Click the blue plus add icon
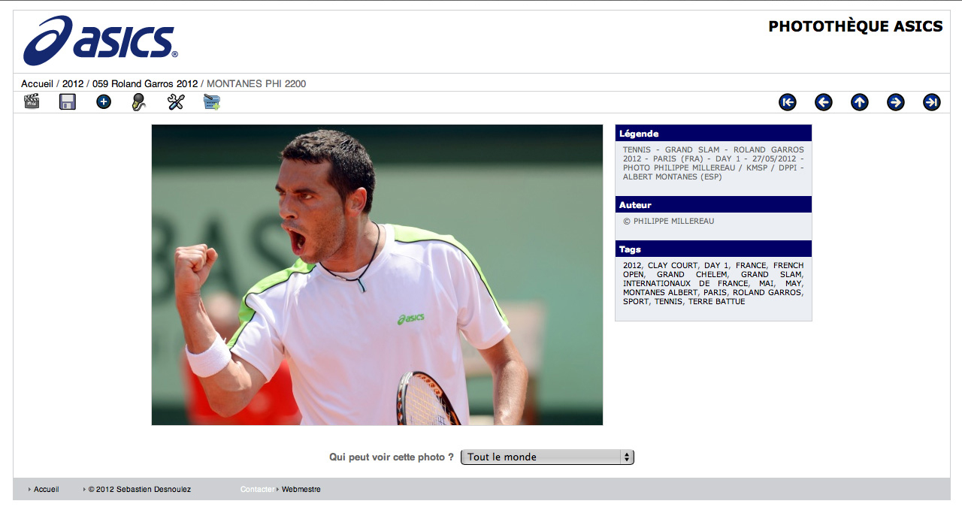 (104, 101)
